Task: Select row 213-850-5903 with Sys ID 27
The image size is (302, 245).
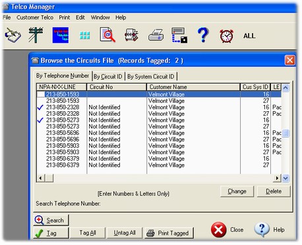Action: click(x=159, y=152)
